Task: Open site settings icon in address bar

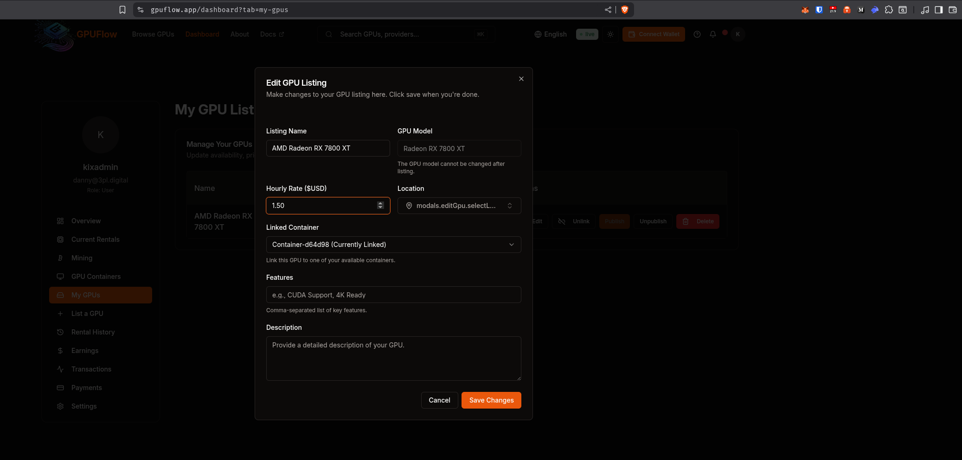Action: click(x=141, y=10)
